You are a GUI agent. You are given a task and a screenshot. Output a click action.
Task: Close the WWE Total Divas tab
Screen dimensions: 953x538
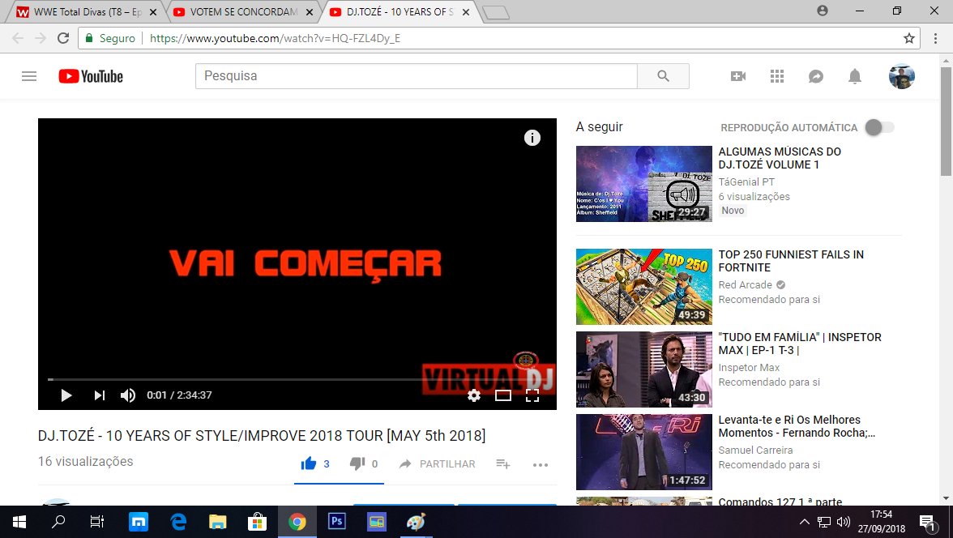[153, 12]
